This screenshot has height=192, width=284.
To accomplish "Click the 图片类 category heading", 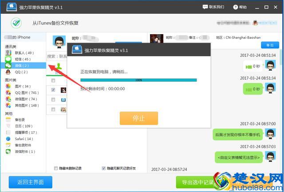I will [10, 80].
